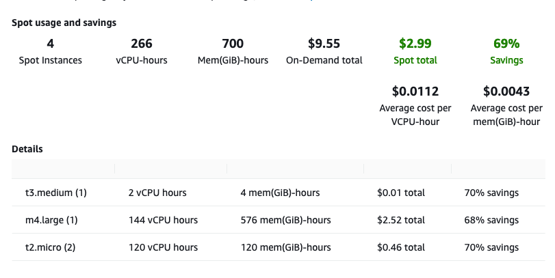
Task: Select the $0.0043 average mem(GiB)-hour cost
Action: 507,92
